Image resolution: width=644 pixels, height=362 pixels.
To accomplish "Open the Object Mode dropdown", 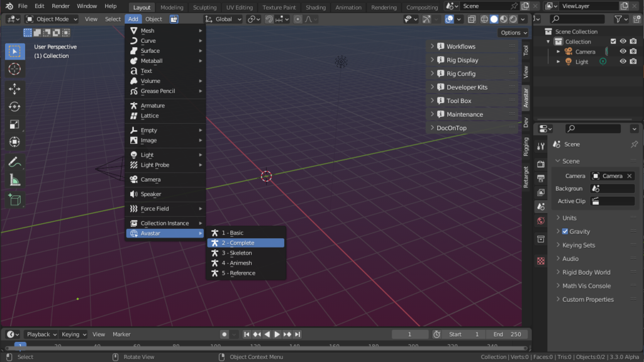I will (x=52, y=19).
